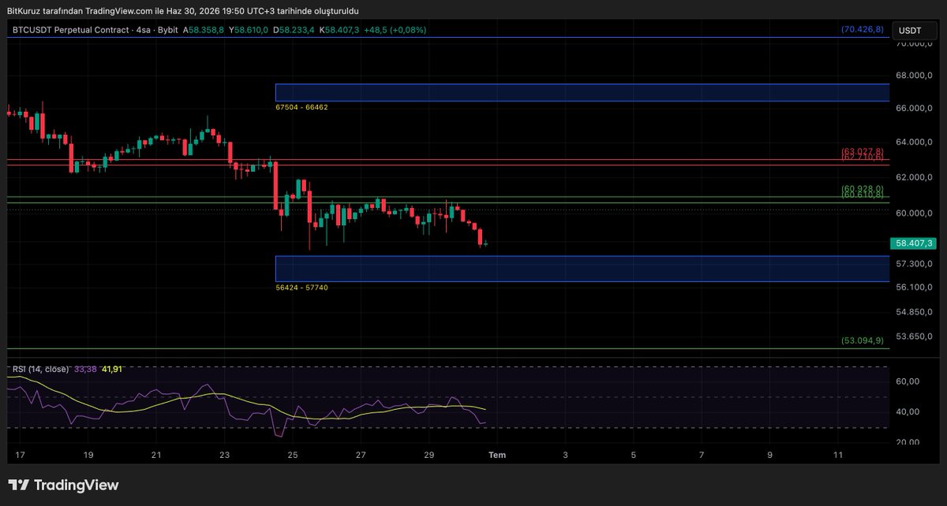The height and width of the screenshot is (506, 947).
Task: Click the 67504 - 66462 zone label
Action: 301,106
